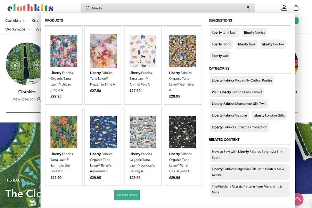
Task: Select suggestion liberty london
Action: tap(273, 44)
